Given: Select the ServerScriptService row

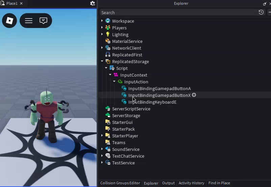Looking at the screenshot, I should 184,109.
